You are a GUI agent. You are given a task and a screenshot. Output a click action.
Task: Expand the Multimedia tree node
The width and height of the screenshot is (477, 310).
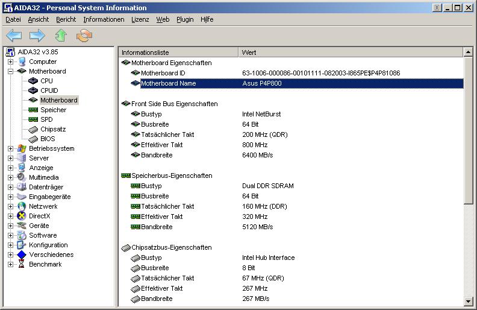(x=11, y=177)
